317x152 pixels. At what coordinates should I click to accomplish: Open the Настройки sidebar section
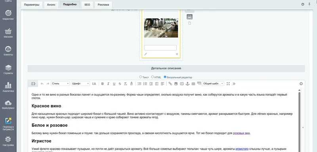[x=8, y=141]
